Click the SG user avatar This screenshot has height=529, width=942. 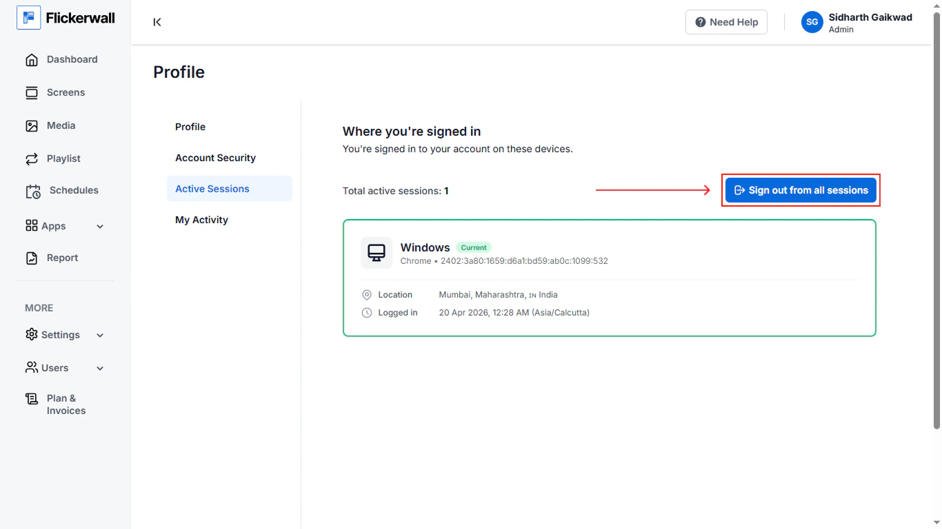click(x=812, y=22)
